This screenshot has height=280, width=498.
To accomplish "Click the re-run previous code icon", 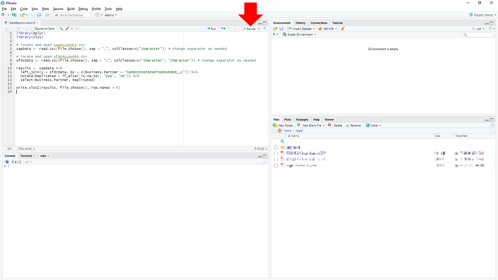I will tap(223, 29).
